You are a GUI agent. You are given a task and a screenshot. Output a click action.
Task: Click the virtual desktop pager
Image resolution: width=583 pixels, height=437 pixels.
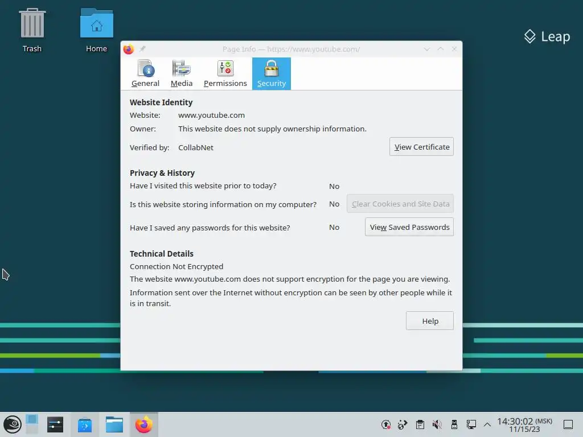[x=32, y=424]
